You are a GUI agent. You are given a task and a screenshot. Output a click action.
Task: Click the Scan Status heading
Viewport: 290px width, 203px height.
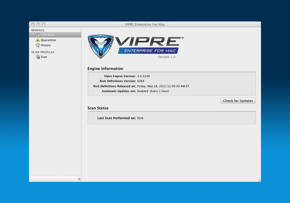[98, 108]
